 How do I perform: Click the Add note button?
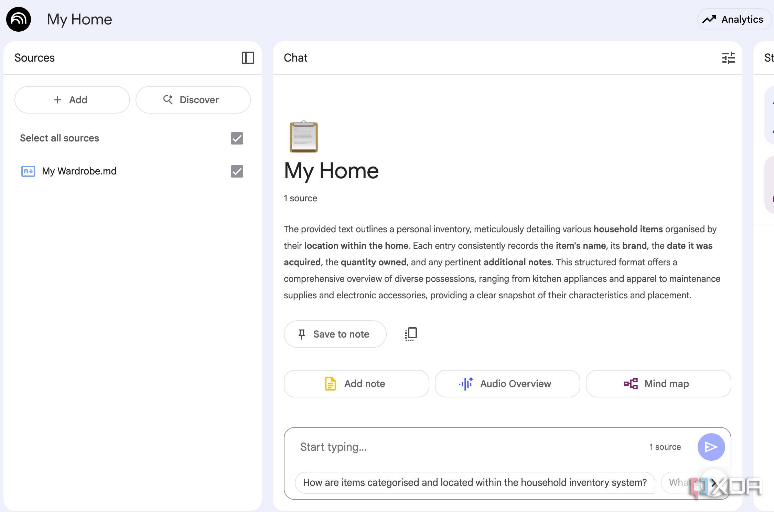point(356,384)
